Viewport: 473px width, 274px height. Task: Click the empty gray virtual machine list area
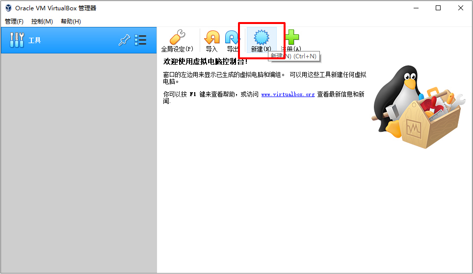coord(79,162)
